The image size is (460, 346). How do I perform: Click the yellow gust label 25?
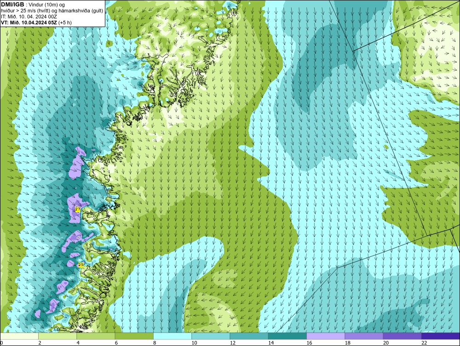pos(81,265)
